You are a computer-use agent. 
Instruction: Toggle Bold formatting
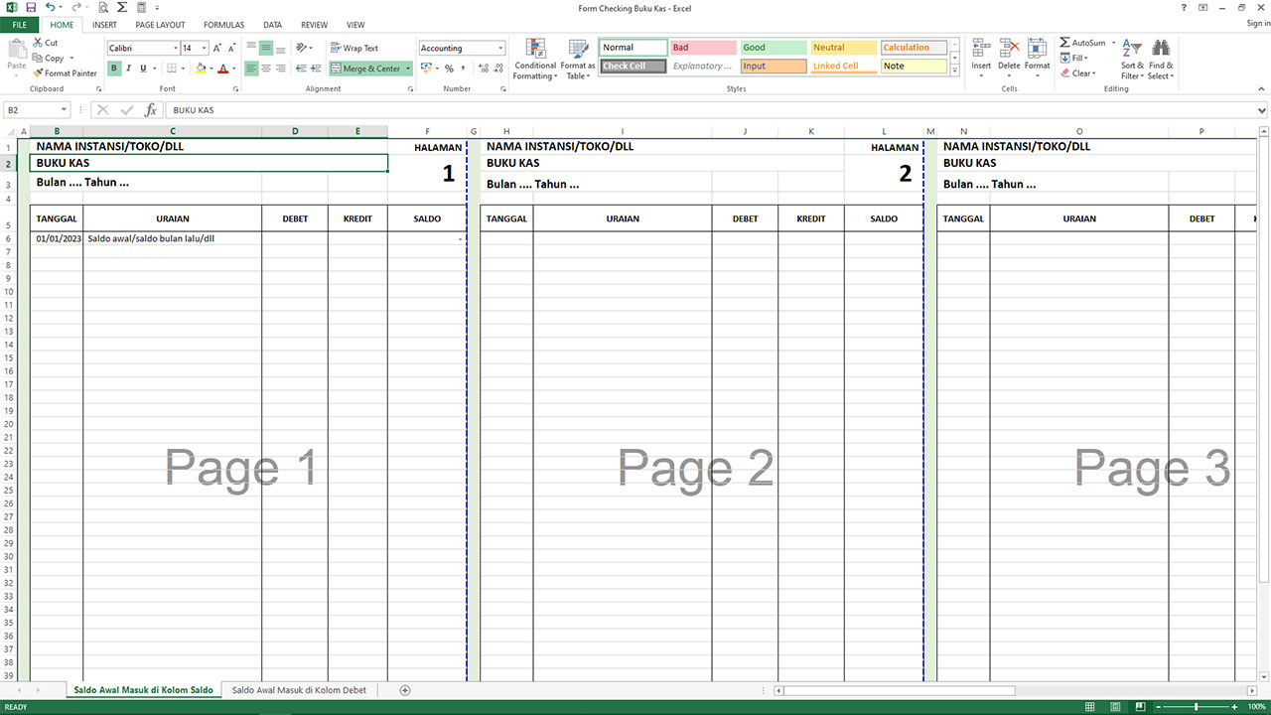point(114,69)
